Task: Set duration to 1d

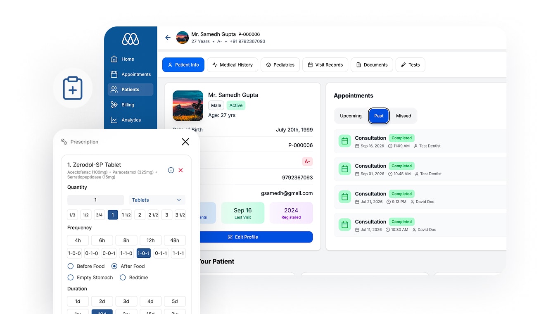Action: 78,301
